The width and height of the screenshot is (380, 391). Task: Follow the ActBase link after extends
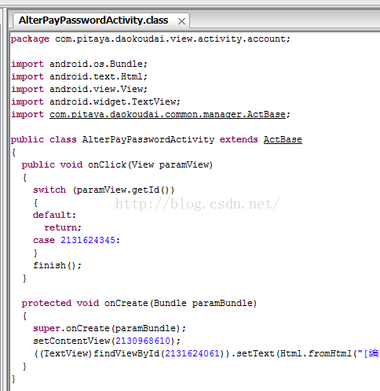click(283, 139)
